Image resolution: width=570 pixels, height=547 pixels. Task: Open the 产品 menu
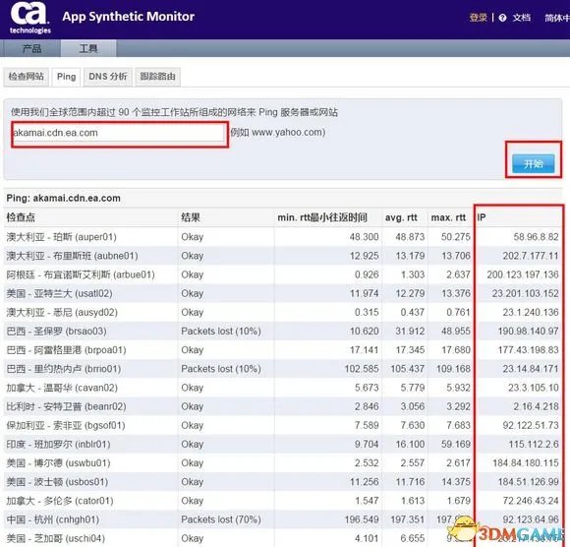click(31, 48)
